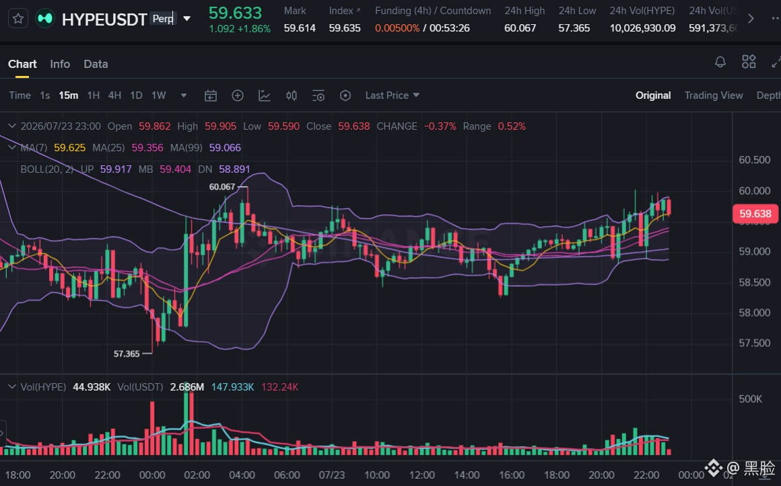The height and width of the screenshot is (486, 781).
Task: Switch to the Data tab
Action: point(96,64)
